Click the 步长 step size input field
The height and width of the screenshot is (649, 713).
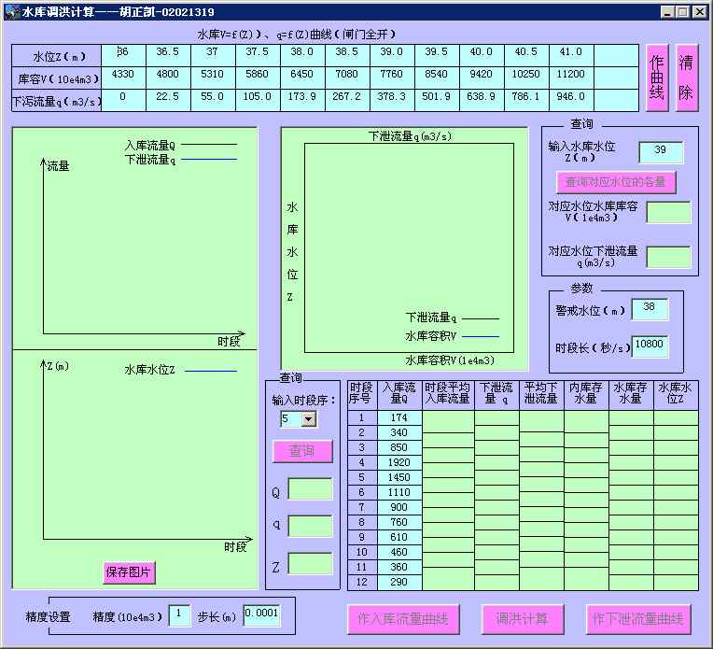pos(260,615)
